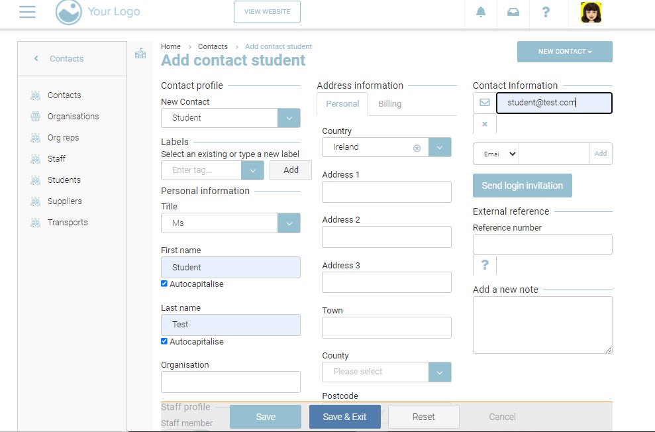This screenshot has height=432, width=655.
Task: Open the inbox tray icon
Action: [513, 12]
